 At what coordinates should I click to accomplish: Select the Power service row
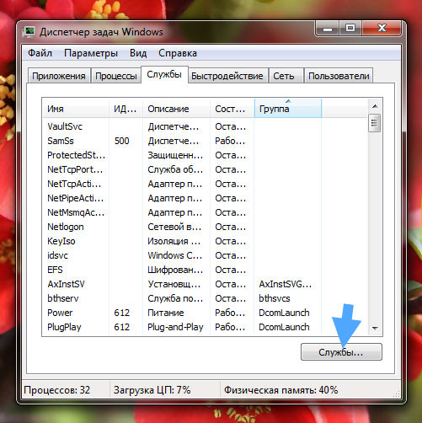(204, 313)
